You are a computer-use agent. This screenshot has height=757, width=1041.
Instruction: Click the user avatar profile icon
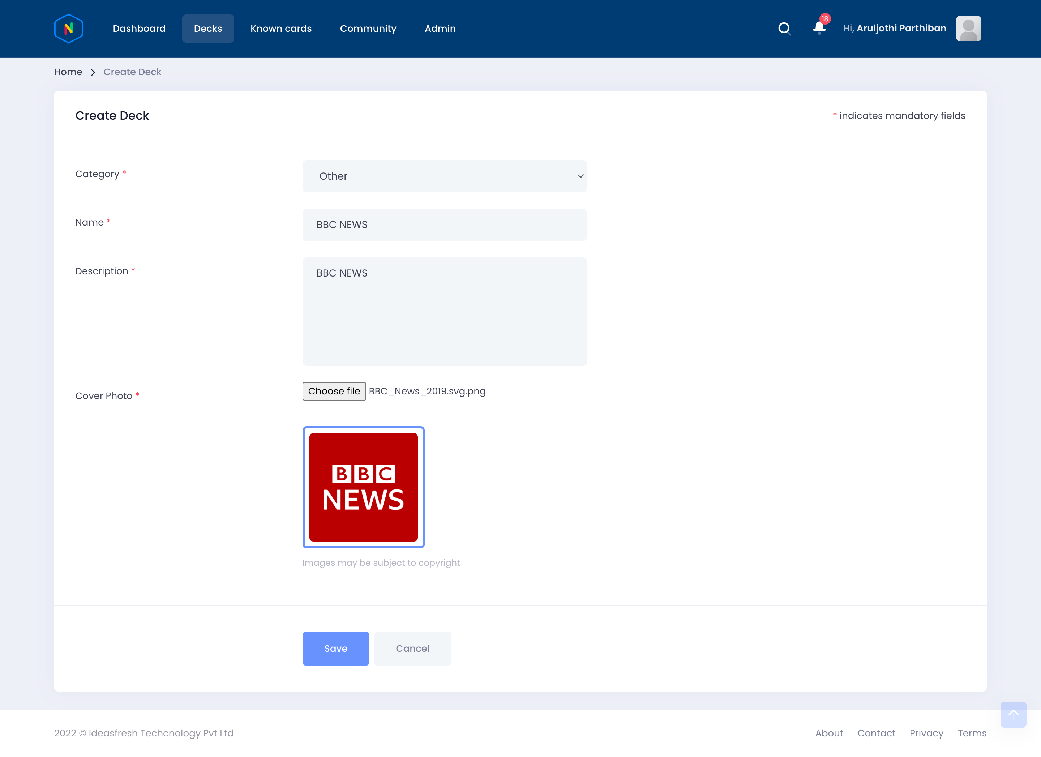(968, 28)
